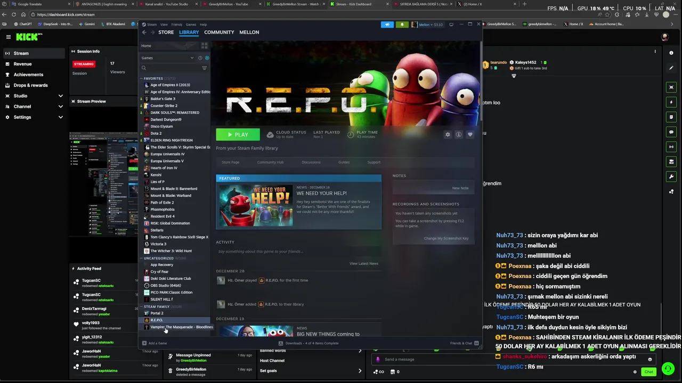Open Friends & Chat in Steam

[x=464, y=343]
